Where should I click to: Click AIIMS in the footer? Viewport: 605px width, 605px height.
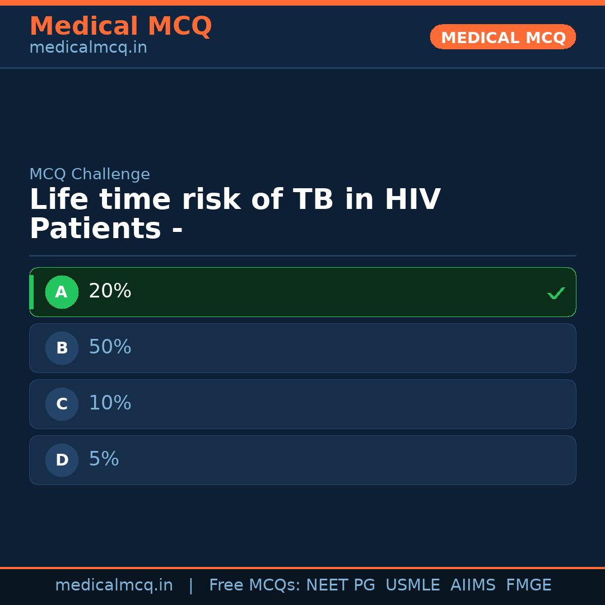tap(473, 585)
